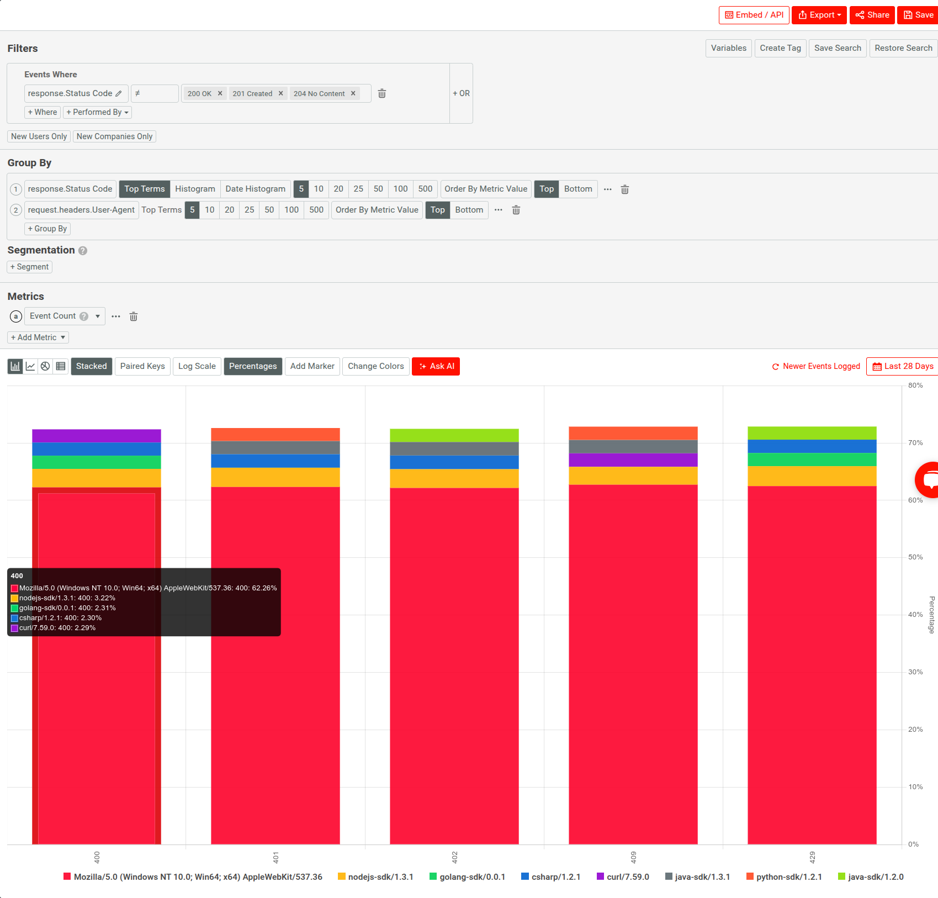Enable Log Scale on the chart
This screenshot has width=938, height=898.
point(197,366)
